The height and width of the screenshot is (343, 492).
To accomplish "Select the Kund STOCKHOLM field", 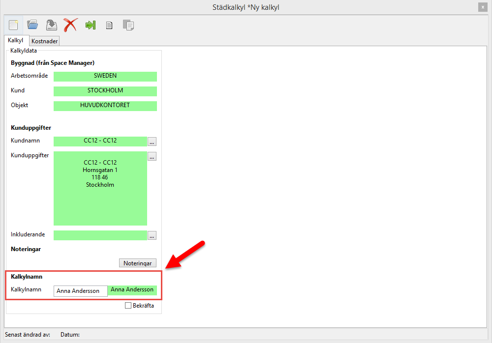I will [x=105, y=91].
